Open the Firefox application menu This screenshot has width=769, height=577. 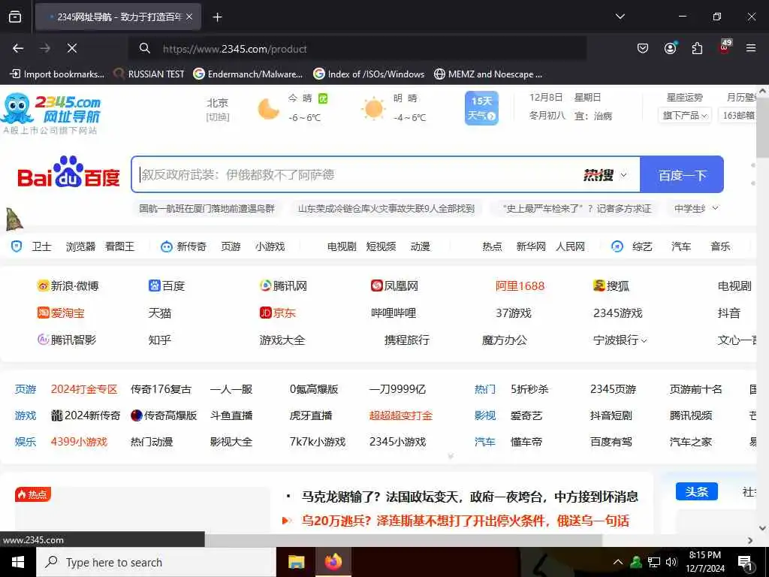coord(751,48)
